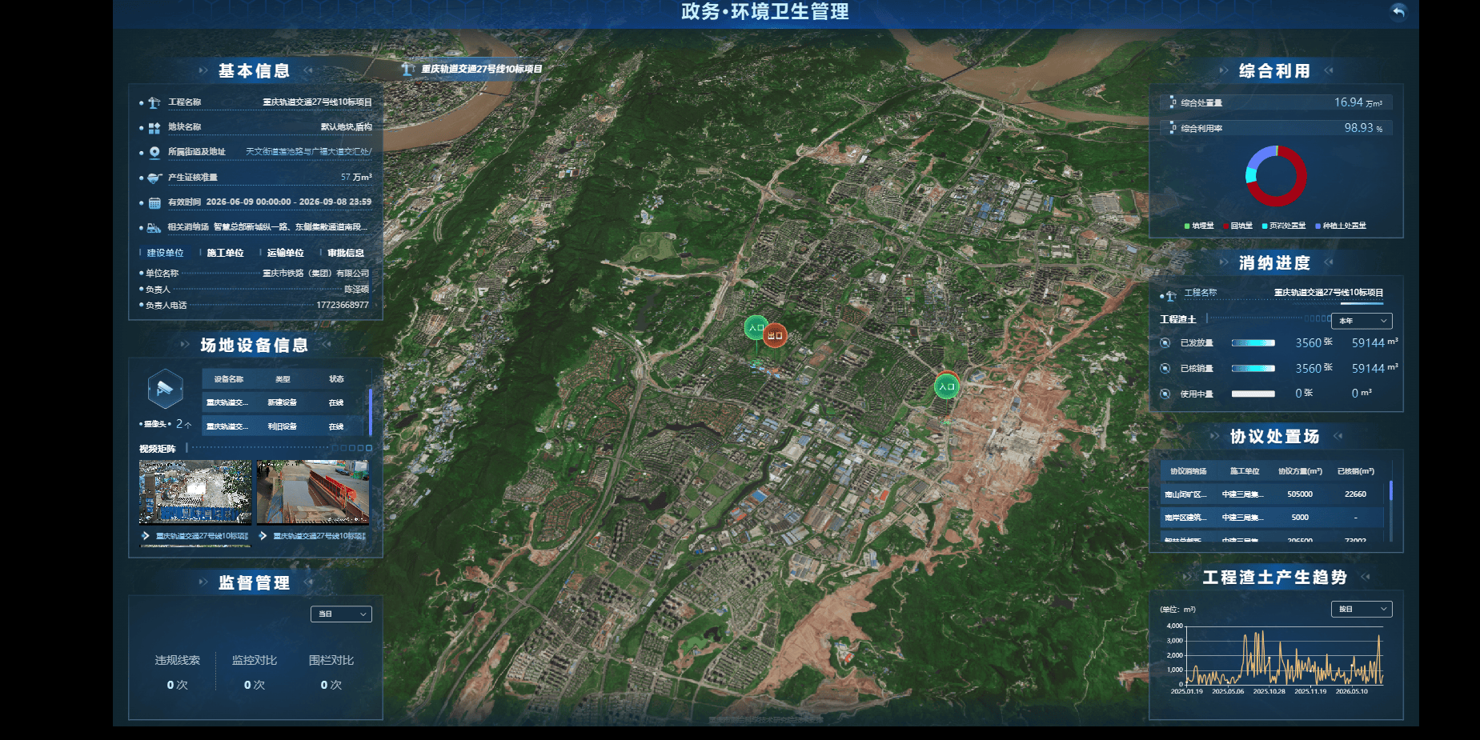
Task: Click the location pin icon beside 所属街道及地址
Action: tap(154, 152)
